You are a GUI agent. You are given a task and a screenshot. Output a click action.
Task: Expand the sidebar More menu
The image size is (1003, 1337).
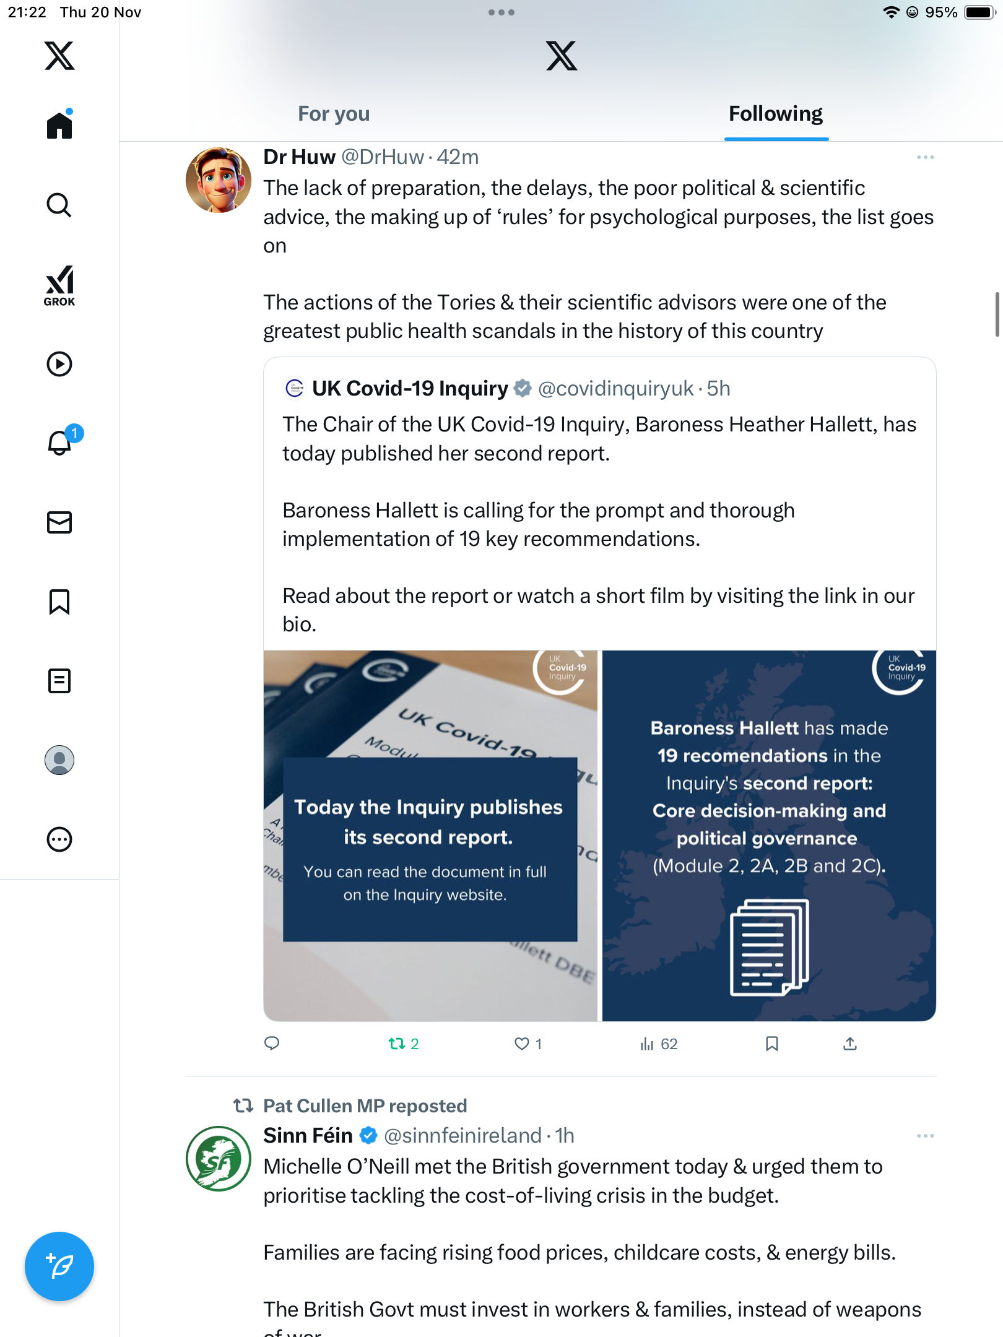click(59, 839)
